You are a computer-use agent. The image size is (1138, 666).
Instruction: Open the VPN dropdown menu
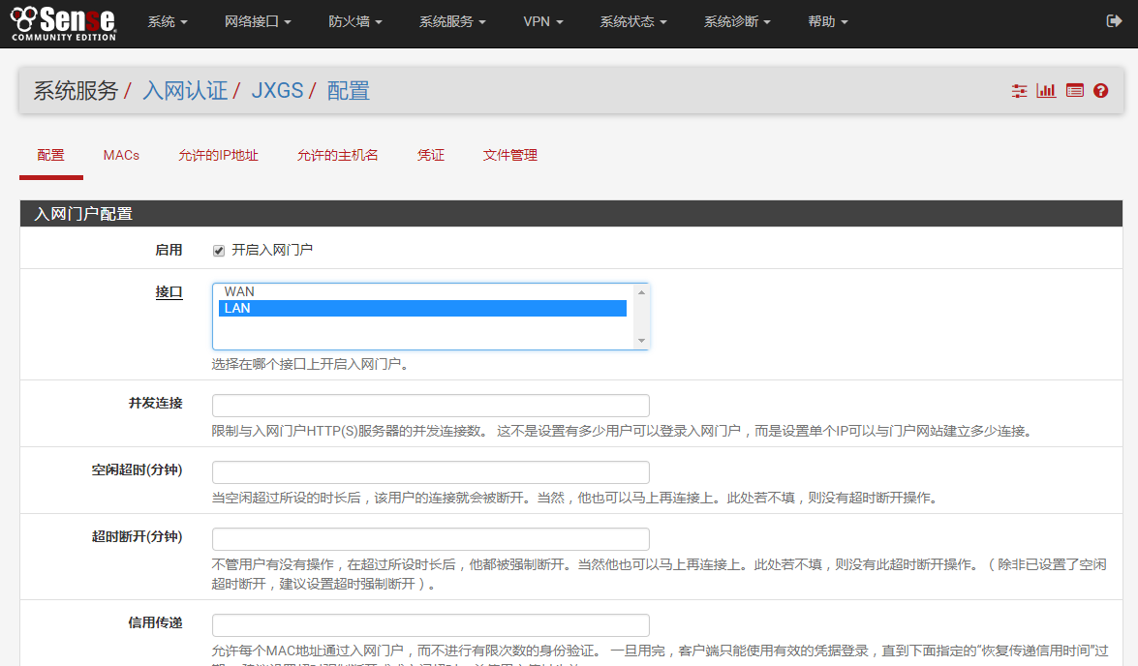coord(542,21)
